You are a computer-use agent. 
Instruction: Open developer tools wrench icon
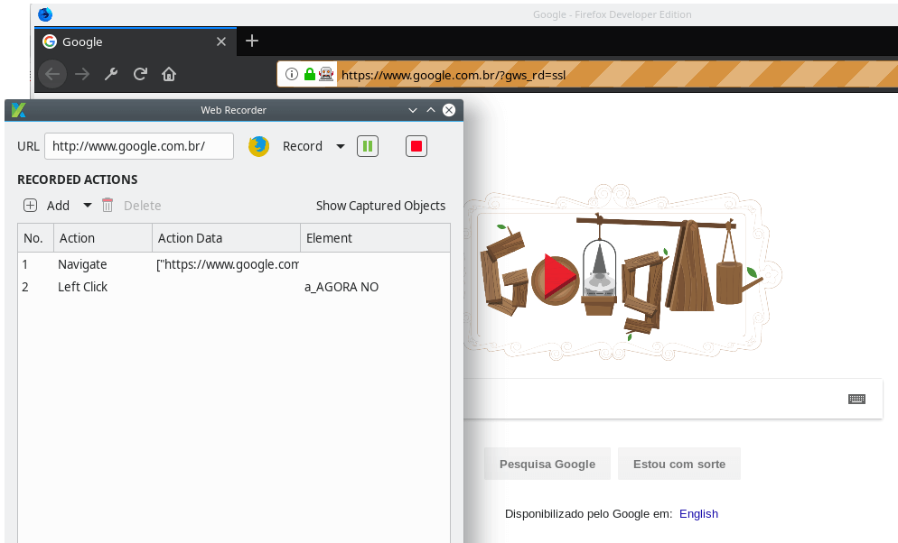[x=111, y=74]
